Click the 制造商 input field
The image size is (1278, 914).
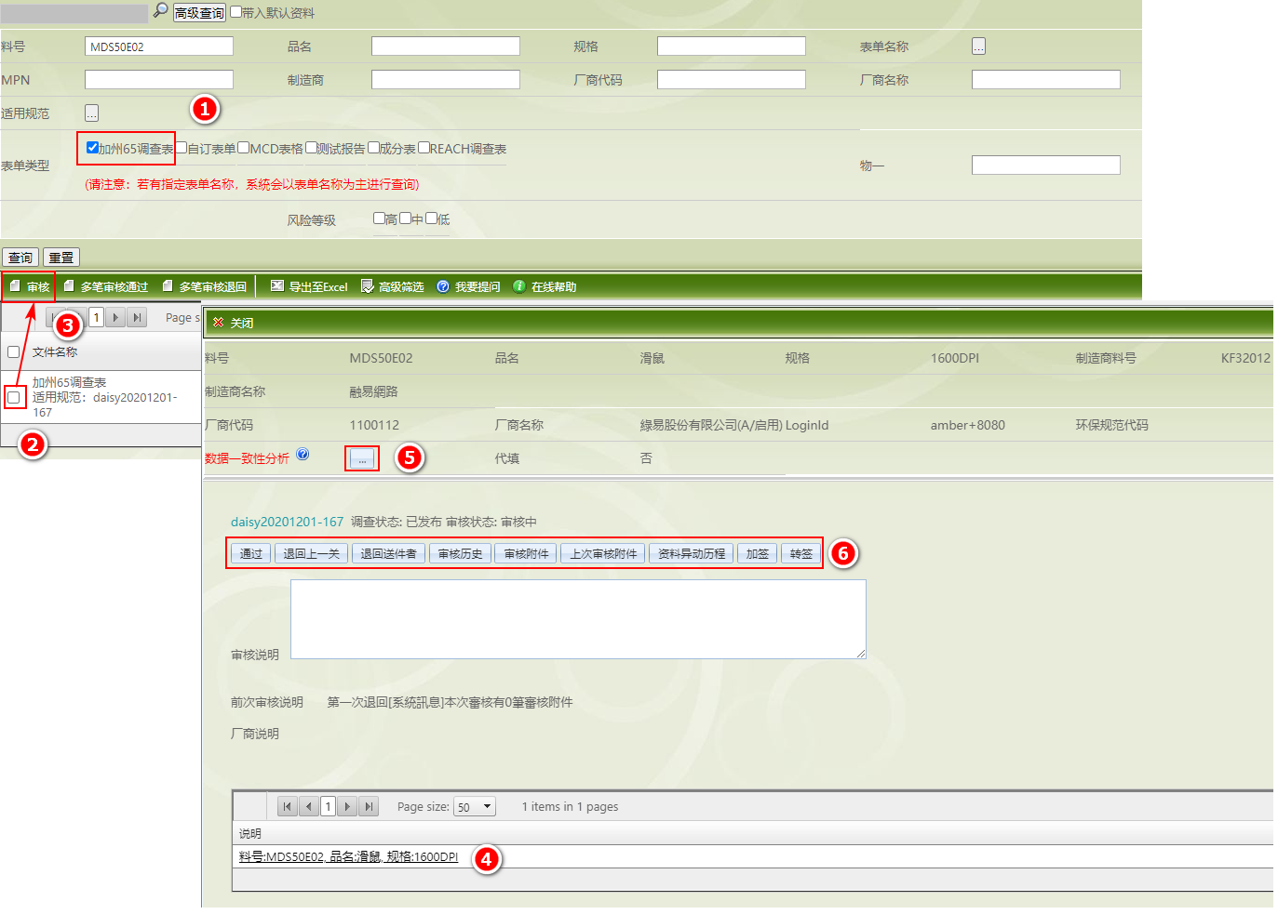(x=446, y=80)
